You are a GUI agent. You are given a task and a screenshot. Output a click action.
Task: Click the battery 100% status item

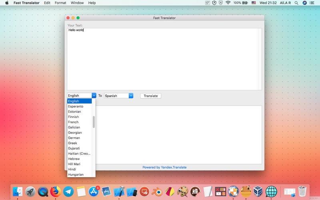click(241, 3)
